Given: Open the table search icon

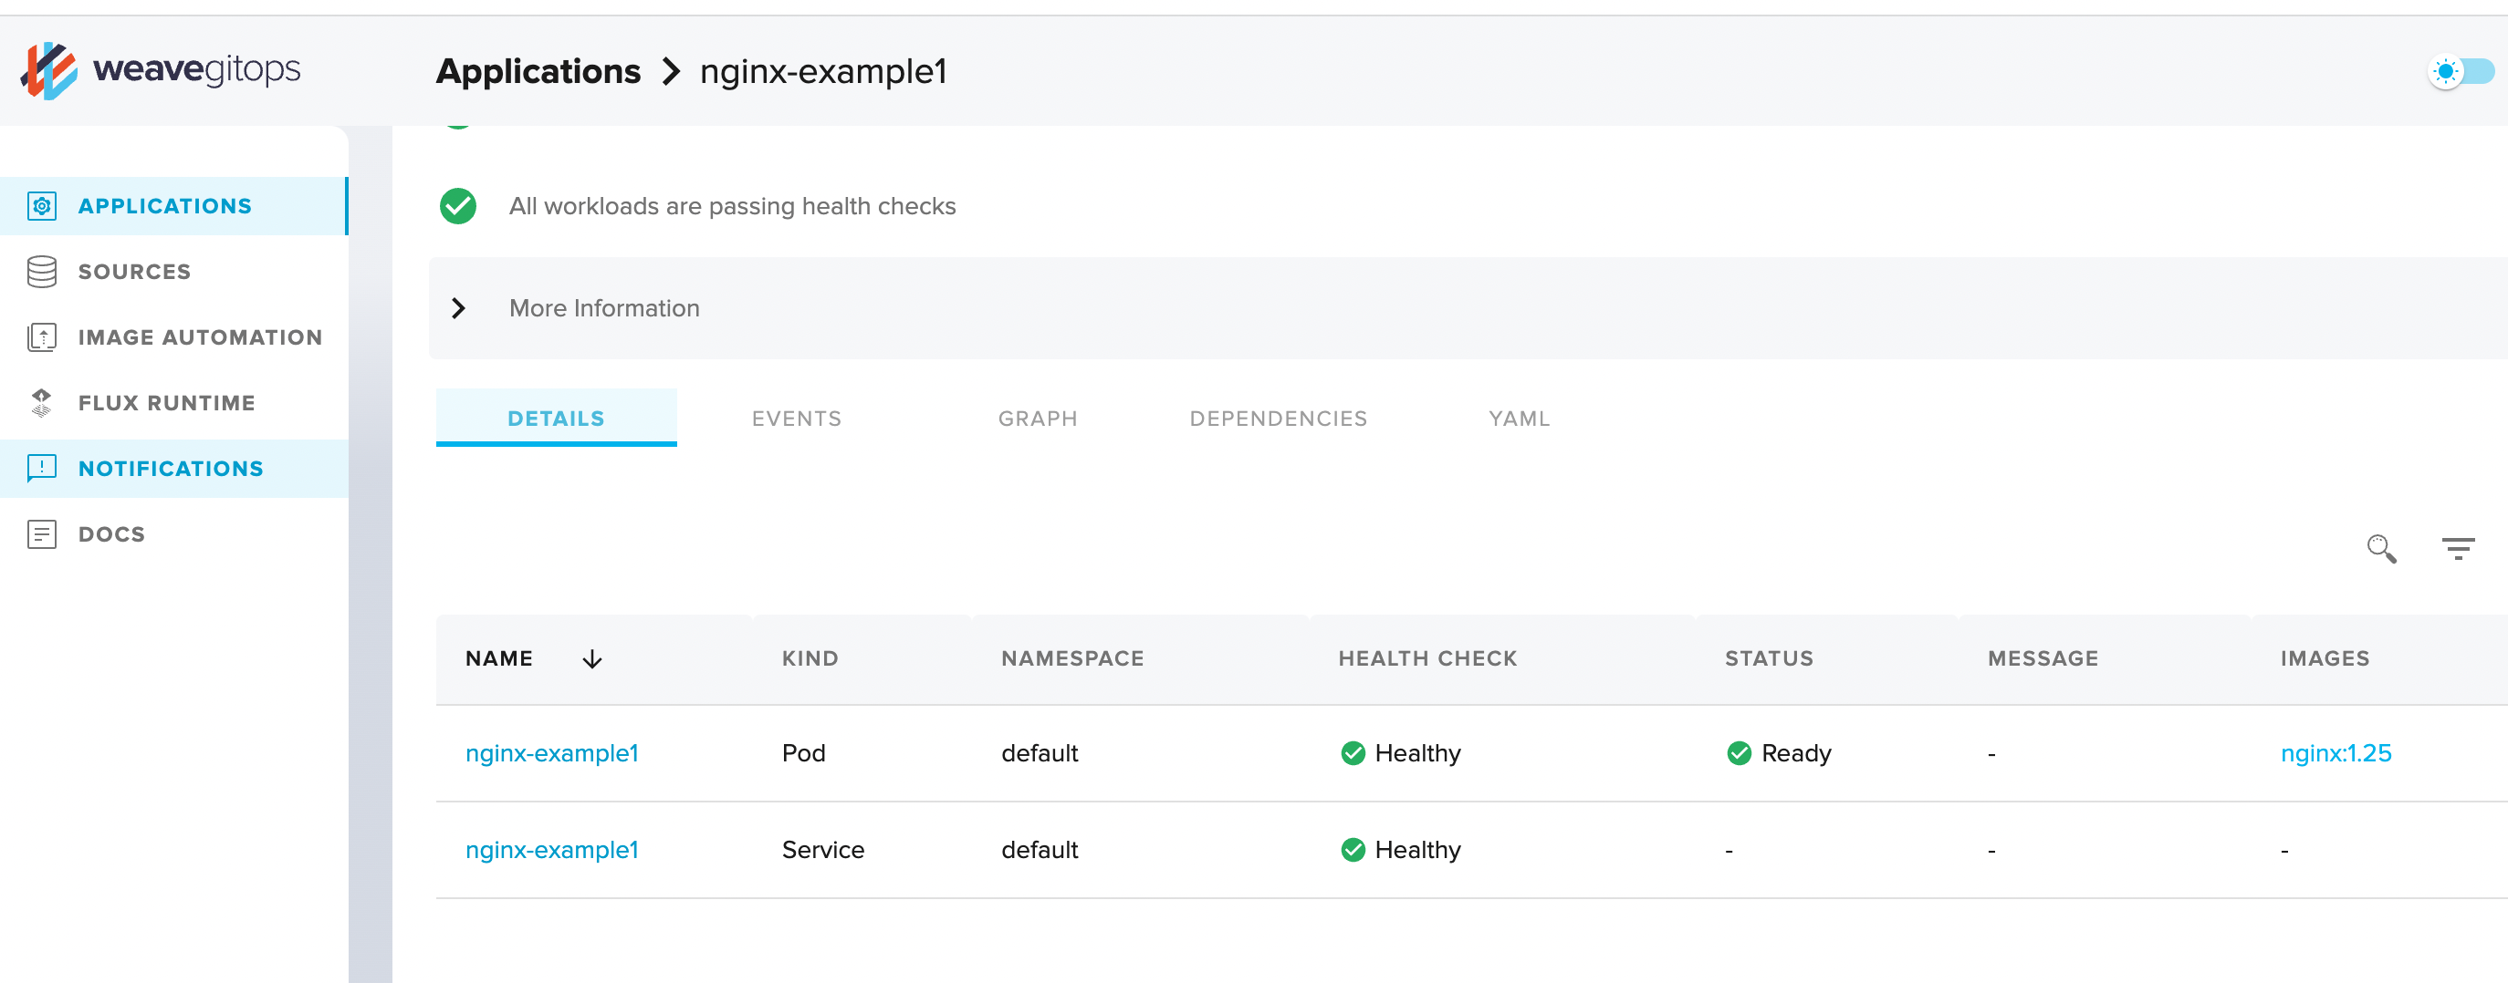Looking at the screenshot, I should click(2380, 548).
